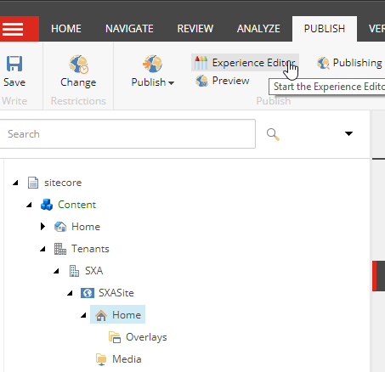This screenshot has width=385, height=372.
Task: Click the Change restrictions globe-clock icon
Action: 78,64
